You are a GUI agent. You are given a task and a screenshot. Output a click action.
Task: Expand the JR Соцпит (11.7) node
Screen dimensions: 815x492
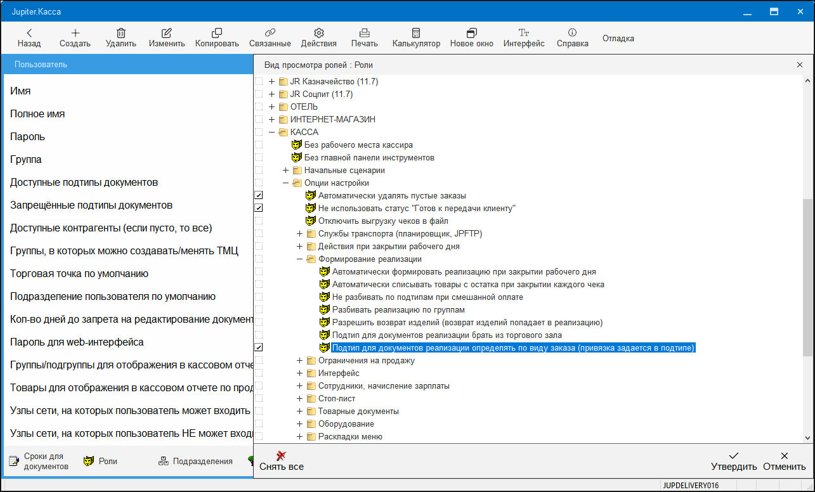[272, 94]
